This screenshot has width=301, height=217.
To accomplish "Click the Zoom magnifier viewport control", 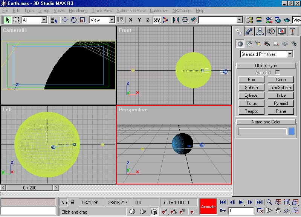I will click(x=269, y=202).
